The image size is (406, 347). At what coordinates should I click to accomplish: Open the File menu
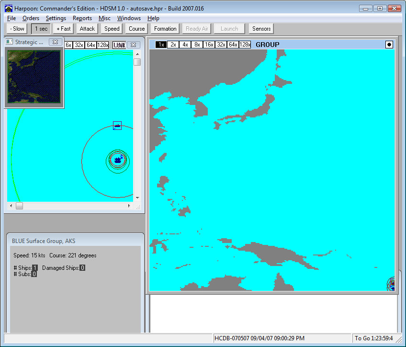click(11, 18)
